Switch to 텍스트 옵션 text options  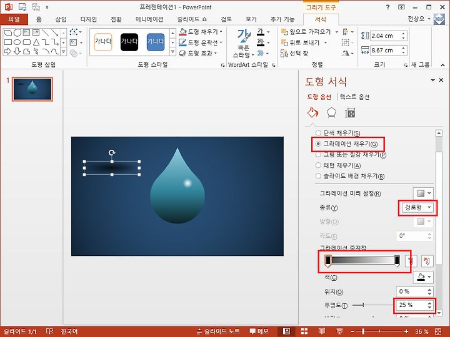(355, 97)
